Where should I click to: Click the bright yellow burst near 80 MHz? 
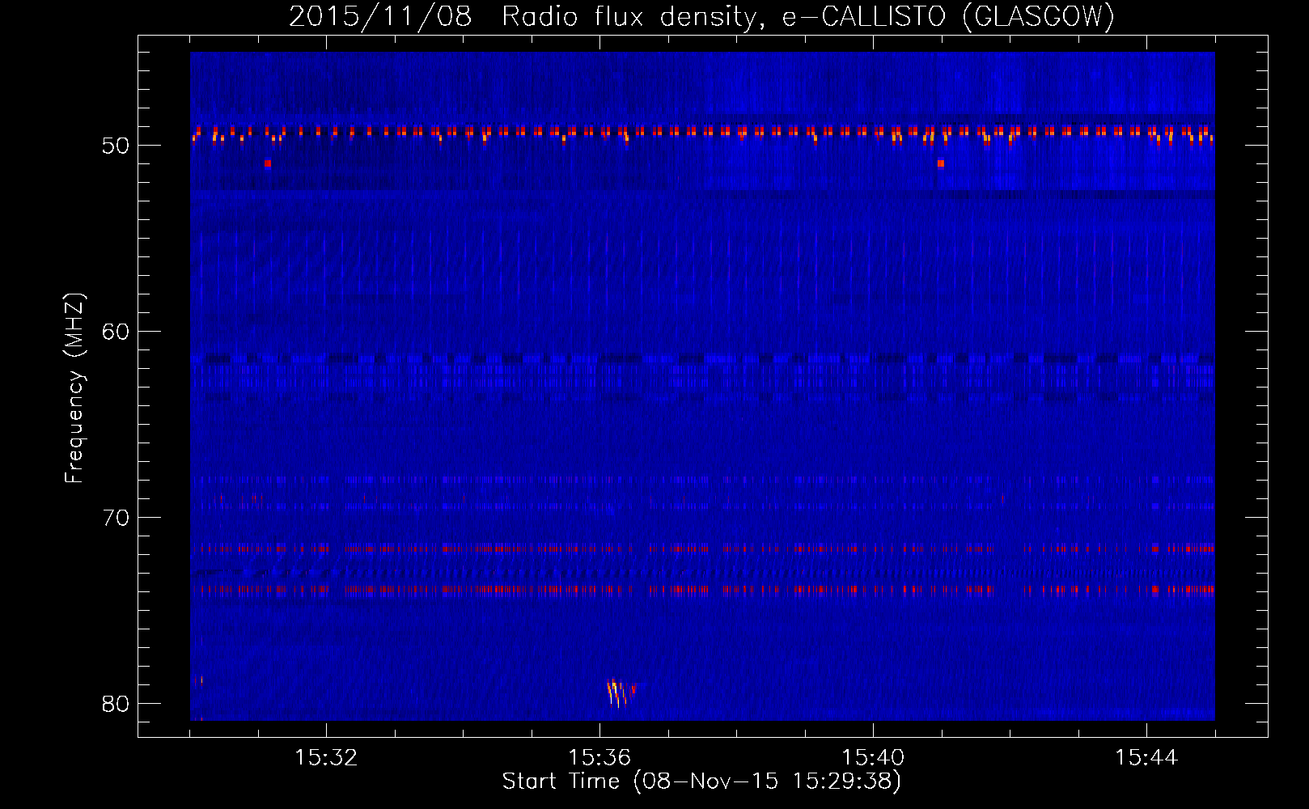click(x=621, y=693)
